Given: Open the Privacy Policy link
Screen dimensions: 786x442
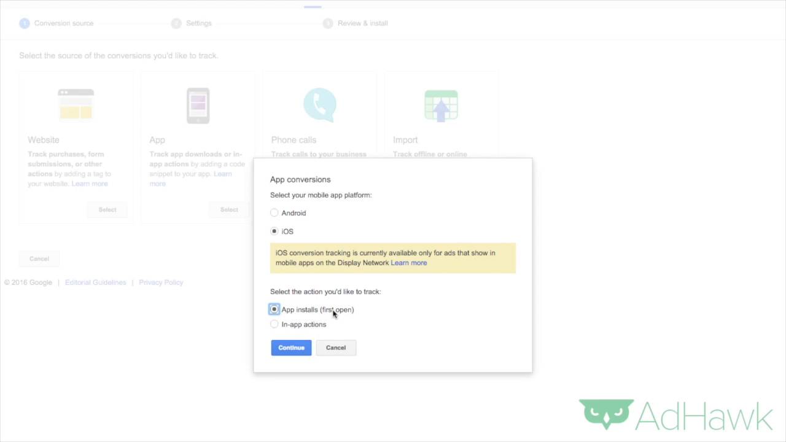Looking at the screenshot, I should point(161,282).
